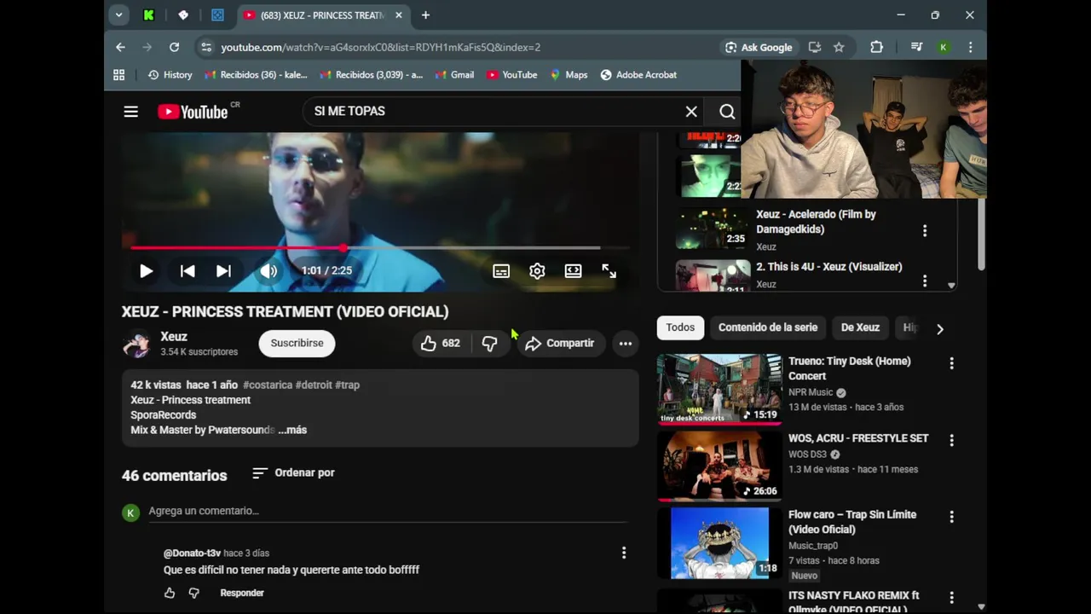Open the History bookmark
This screenshot has height=614, width=1091.
(170, 75)
